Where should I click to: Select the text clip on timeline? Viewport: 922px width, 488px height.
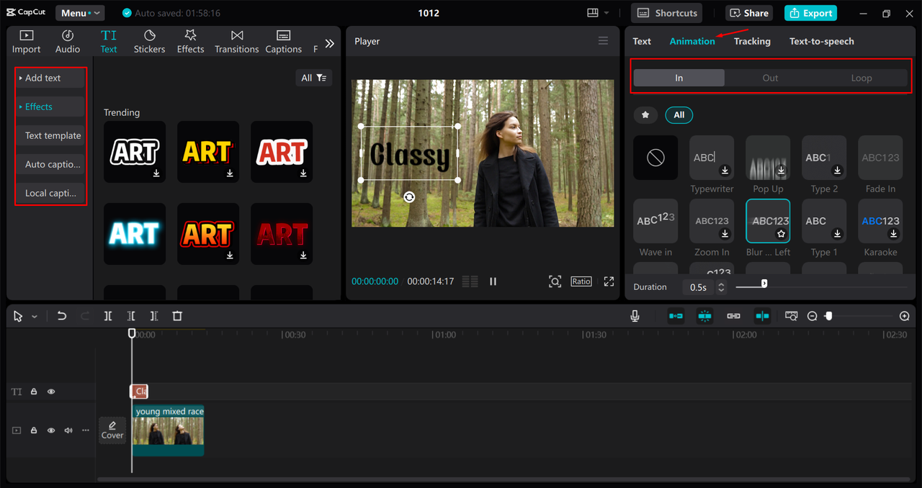point(139,392)
